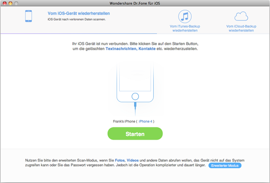270x183 pixels.
Task: Click the Videos link text
Action: (133, 160)
